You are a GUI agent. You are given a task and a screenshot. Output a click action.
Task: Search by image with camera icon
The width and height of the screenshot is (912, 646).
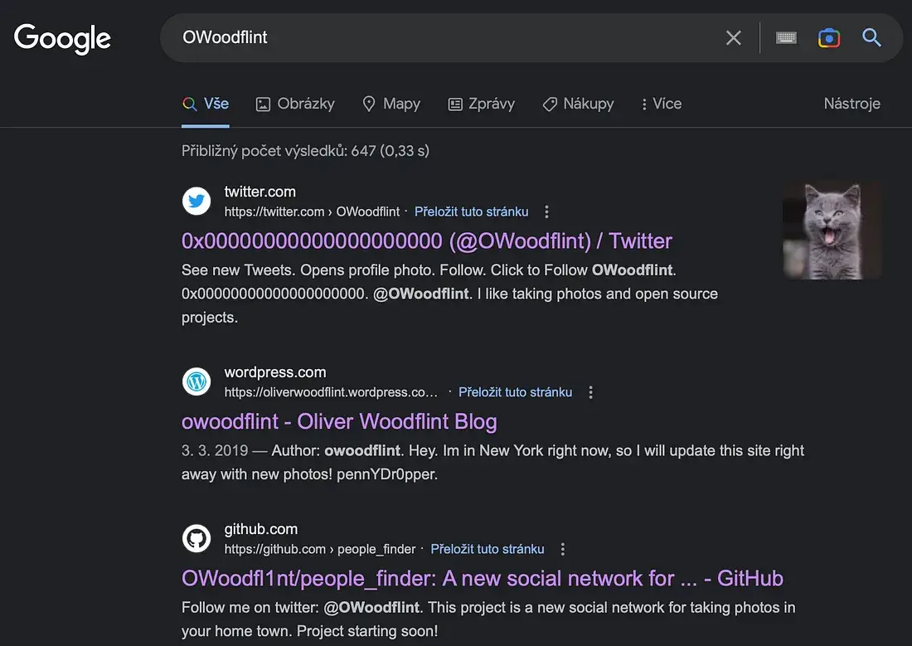point(829,38)
